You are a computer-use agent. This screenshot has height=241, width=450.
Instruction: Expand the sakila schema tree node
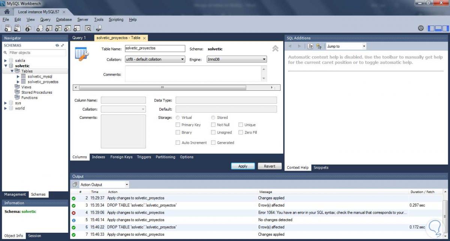[6, 60]
